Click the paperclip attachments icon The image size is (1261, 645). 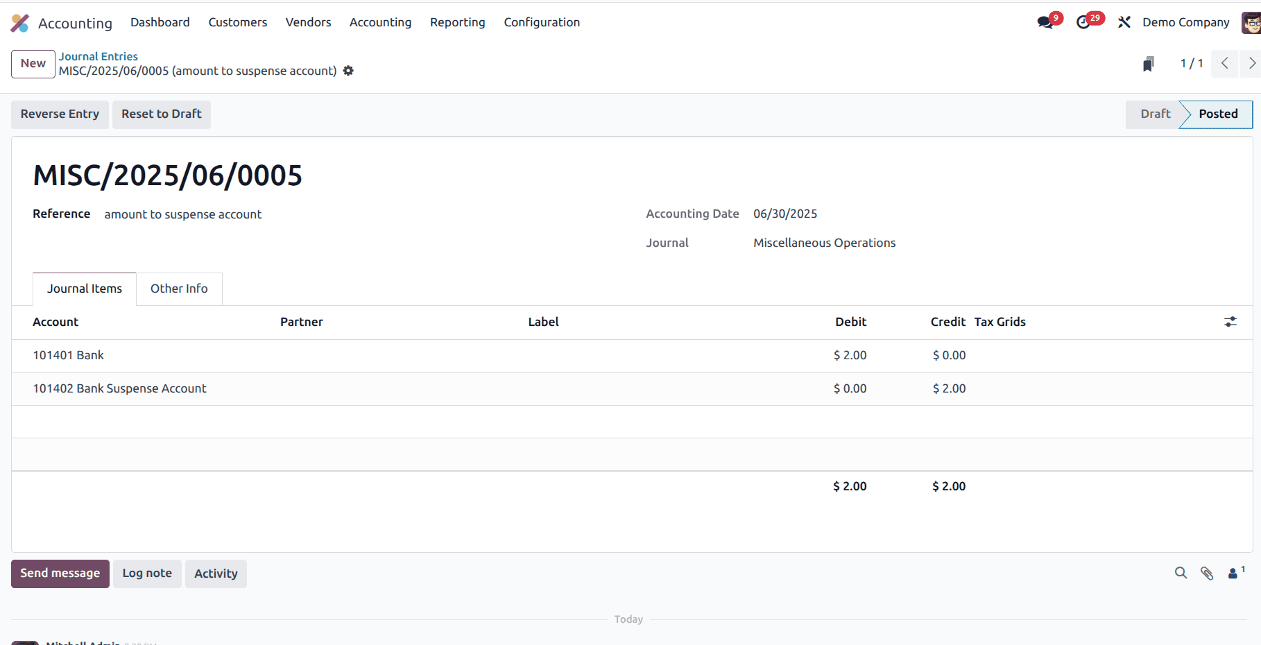click(1207, 573)
